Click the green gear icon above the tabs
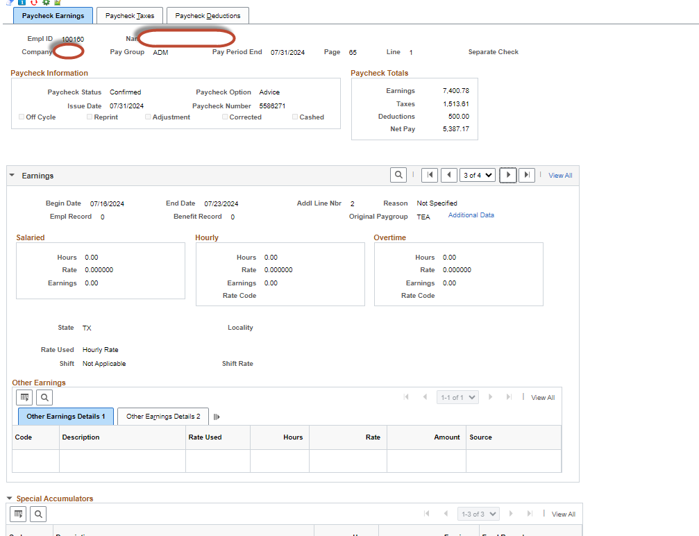Screen dimensions: 699x536 pos(46,2)
